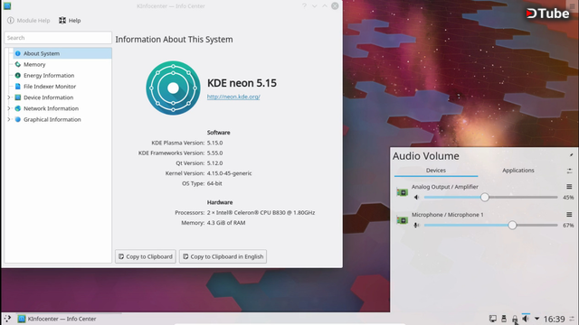Open Microphone 1 hamburger menu
The image size is (579, 325).
(569, 215)
